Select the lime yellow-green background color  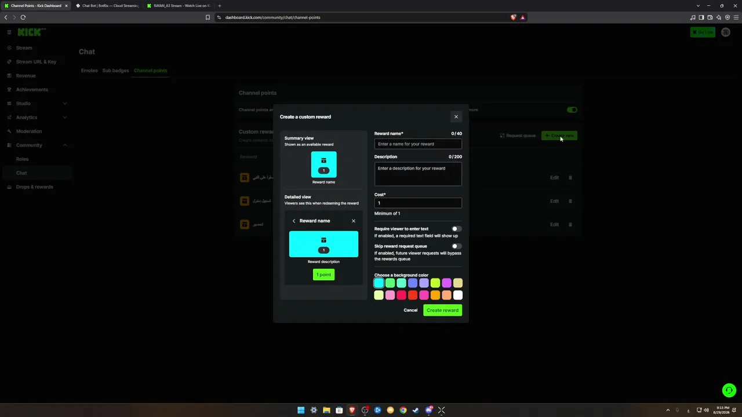tap(435, 283)
